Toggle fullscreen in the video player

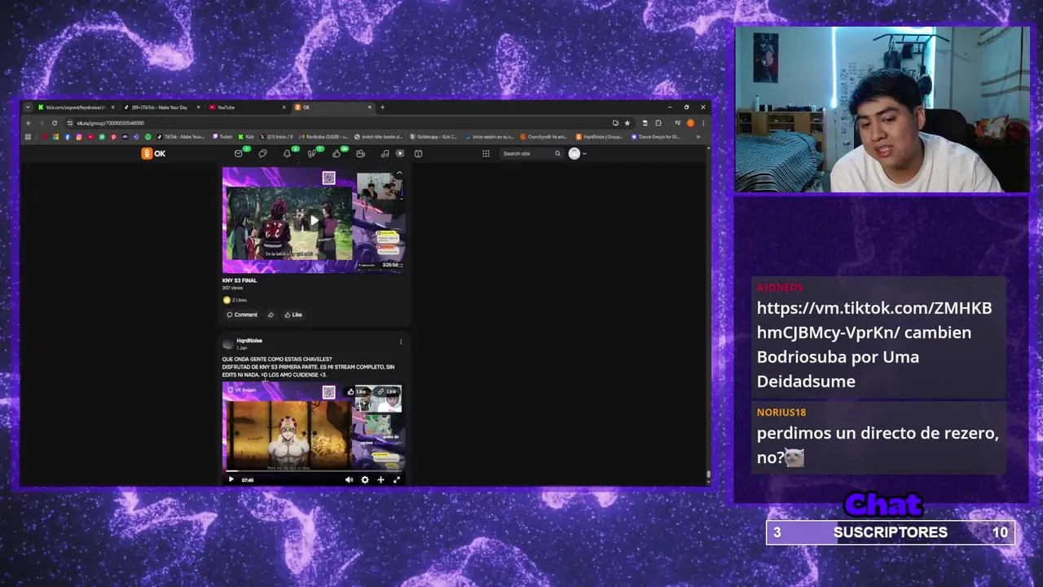point(396,479)
